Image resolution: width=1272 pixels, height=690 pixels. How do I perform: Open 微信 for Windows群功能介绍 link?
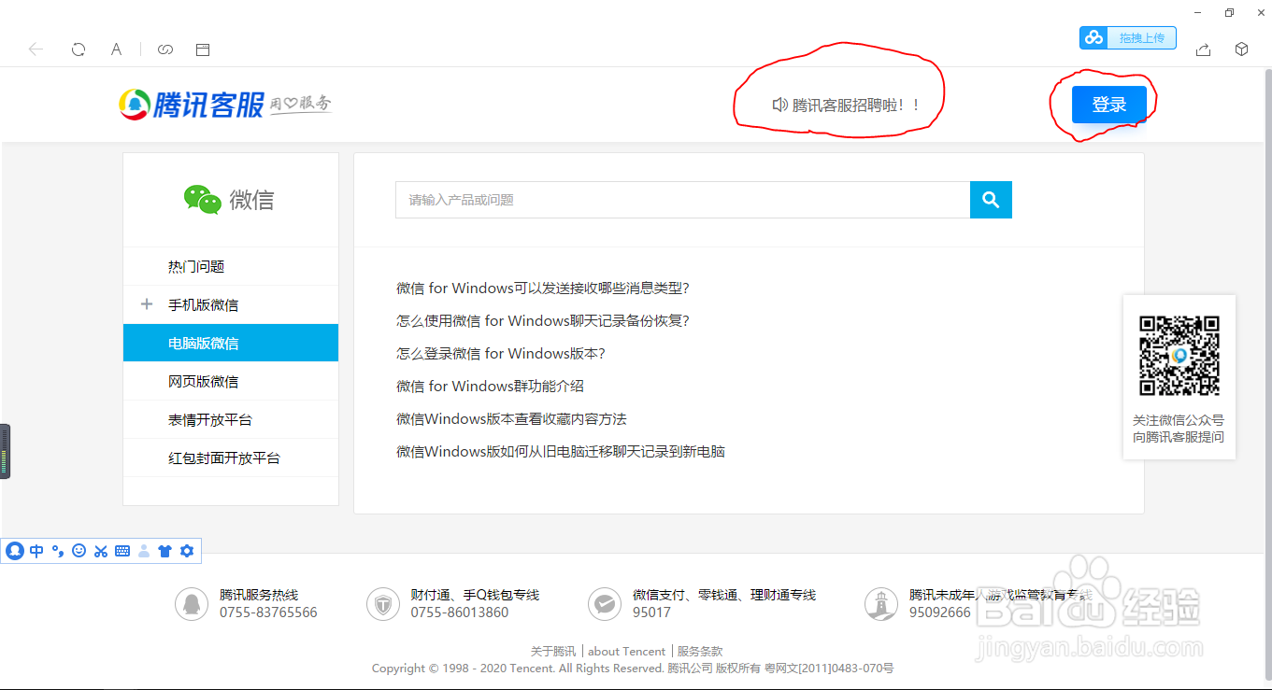pyautogui.click(x=490, y=387)
